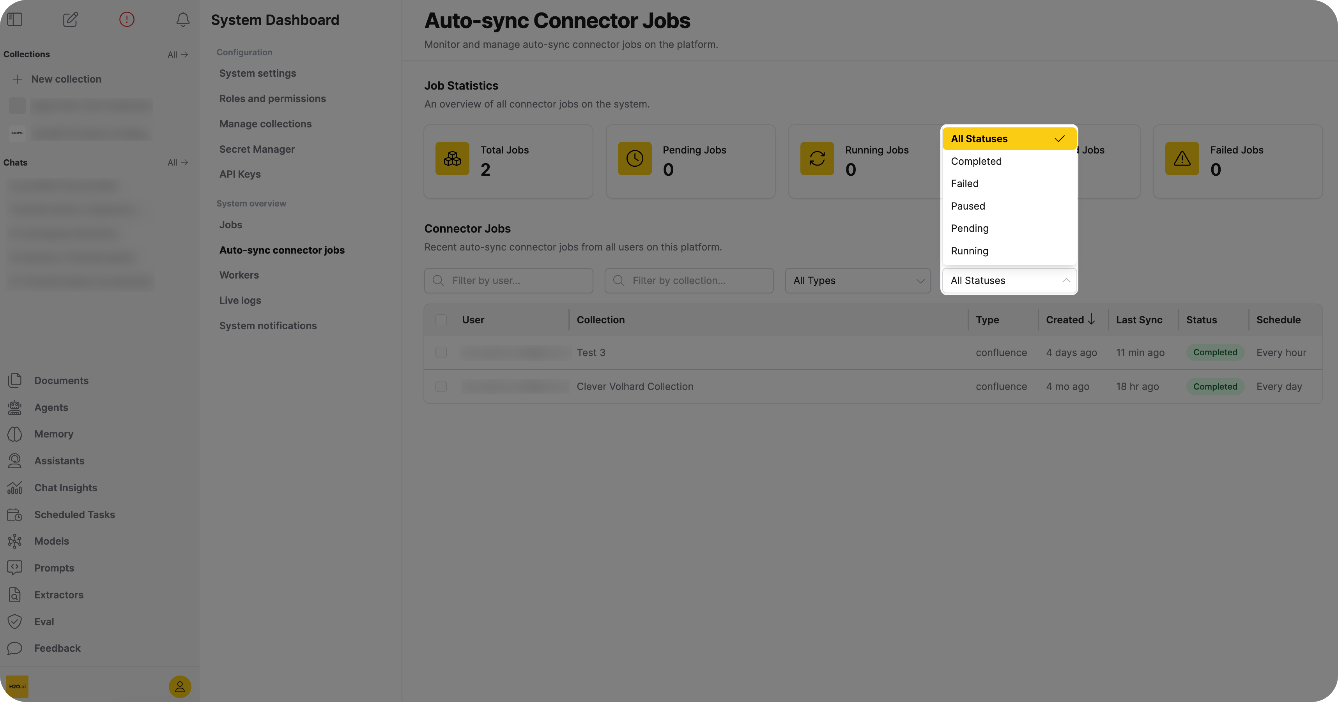Screen dimensions: 1338x702
Task: Click the Created column sort arrow
Action: click(1091, 319)
